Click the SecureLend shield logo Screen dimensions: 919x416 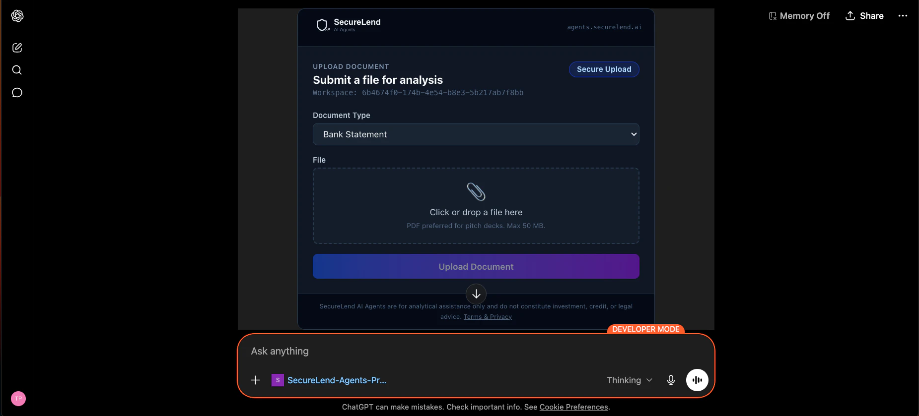(x=322, y=25)
